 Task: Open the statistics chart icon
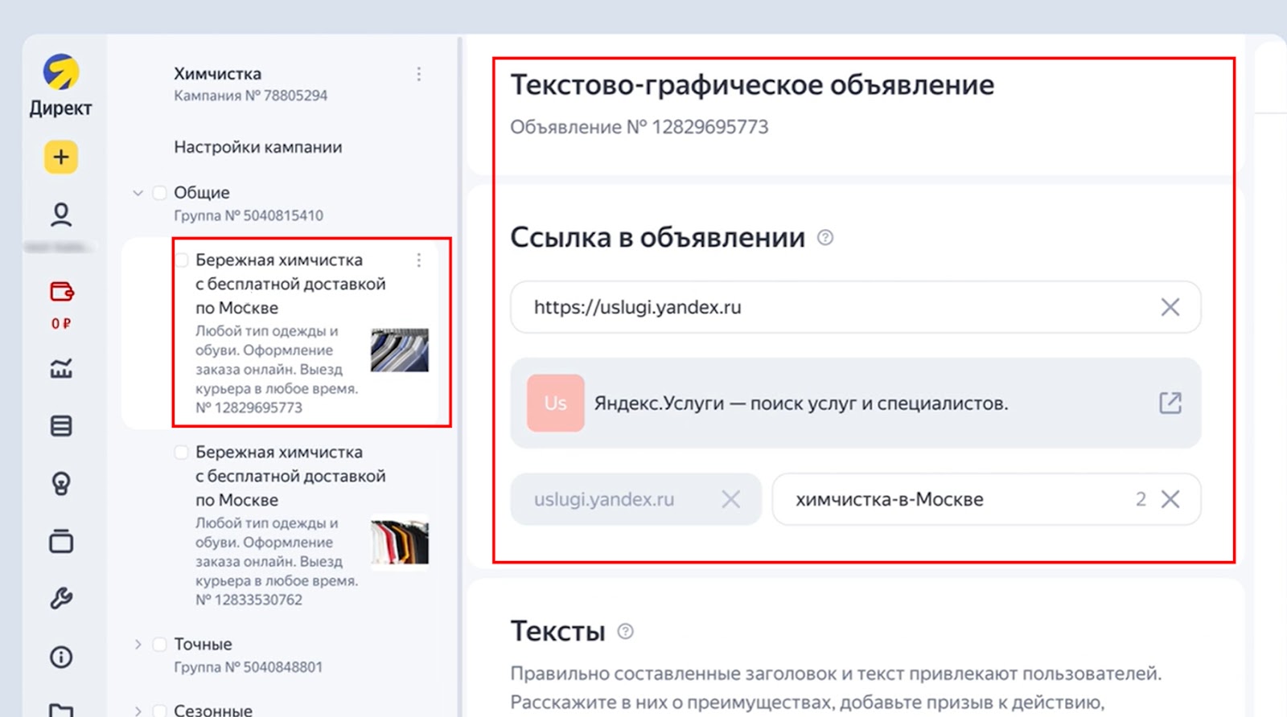[61, 368]
